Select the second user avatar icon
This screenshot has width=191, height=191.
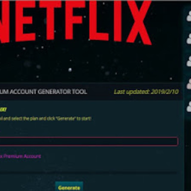coord(189,38)
